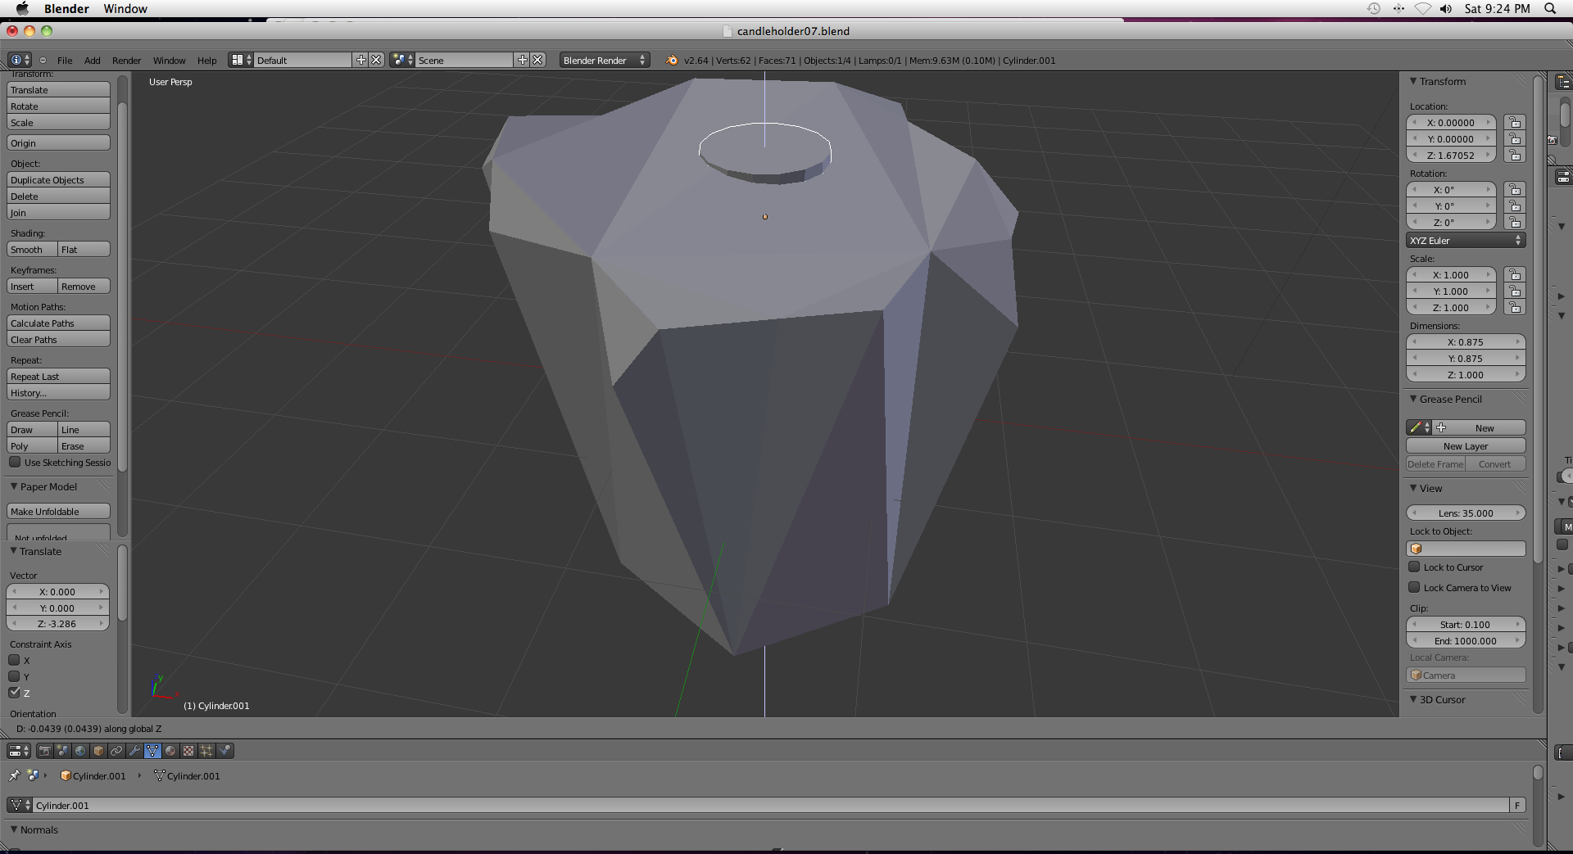
Task: Open the Outliner editor type icon
Action: click(x=1563, y=82)
